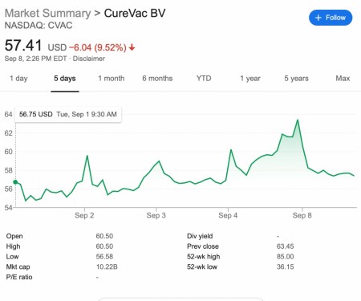Switch to the 1 month range

click(x=112, y=79)
